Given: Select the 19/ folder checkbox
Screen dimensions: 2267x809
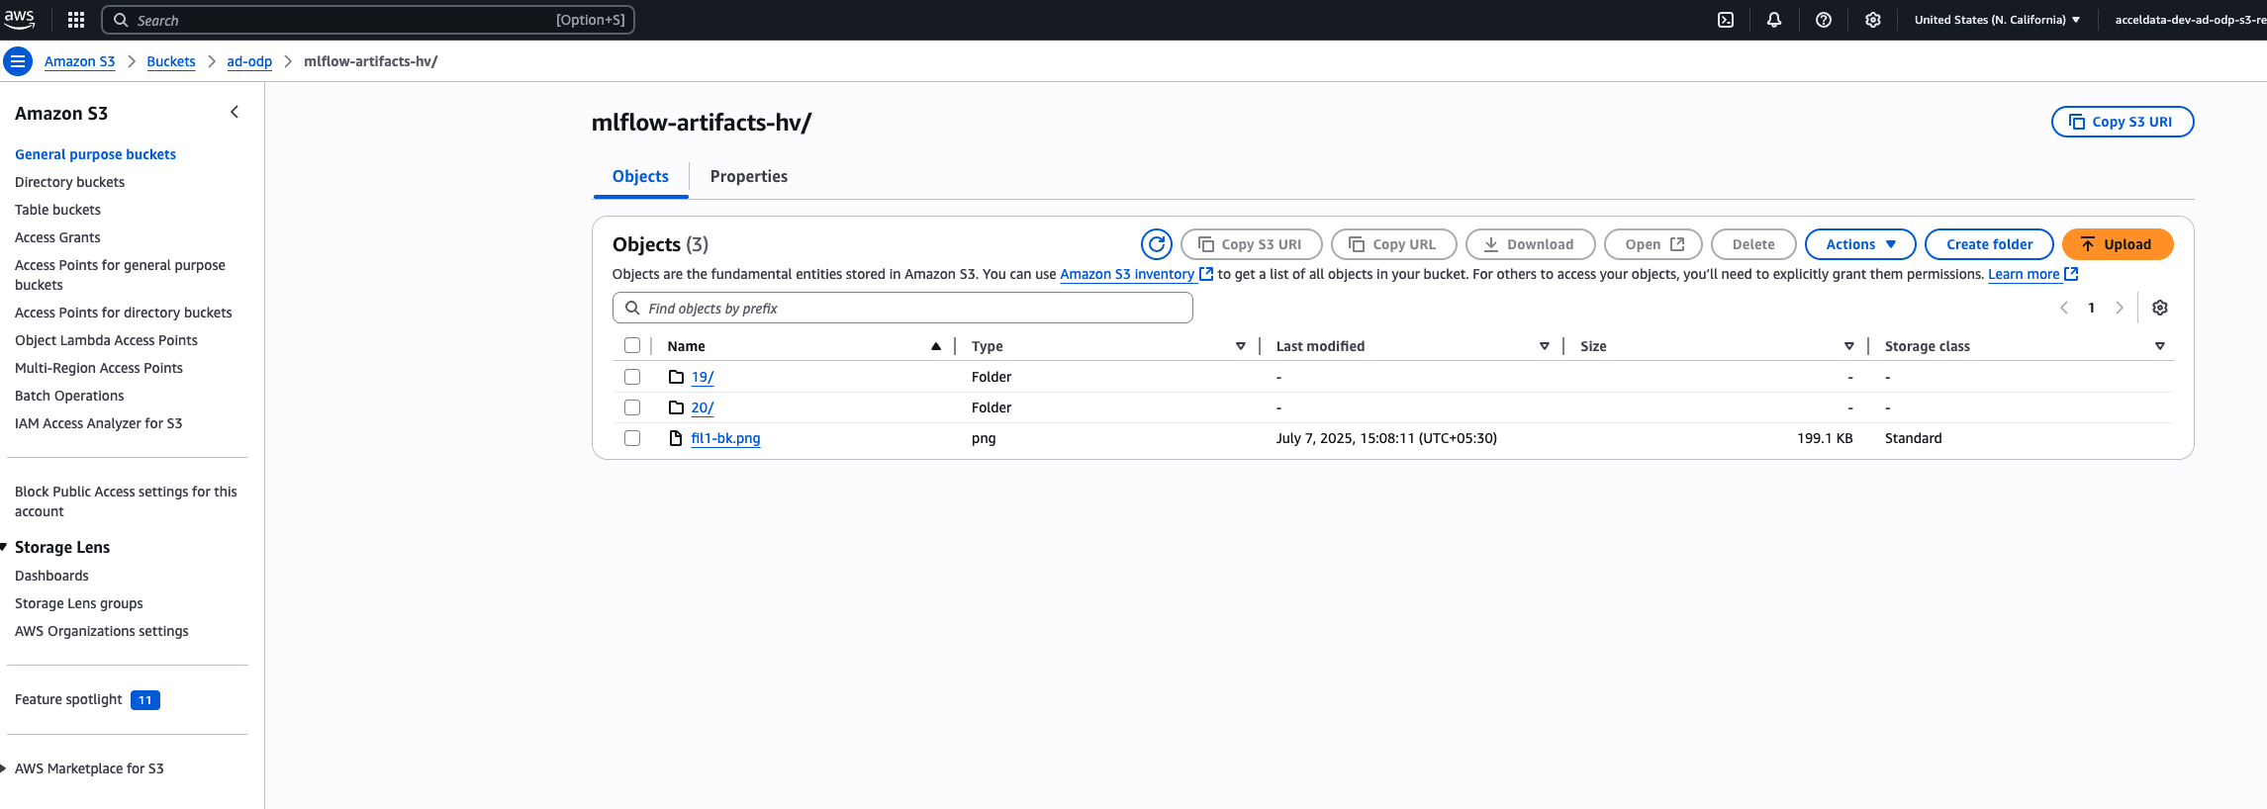Looking at the screenshot, I should [632, 377].
